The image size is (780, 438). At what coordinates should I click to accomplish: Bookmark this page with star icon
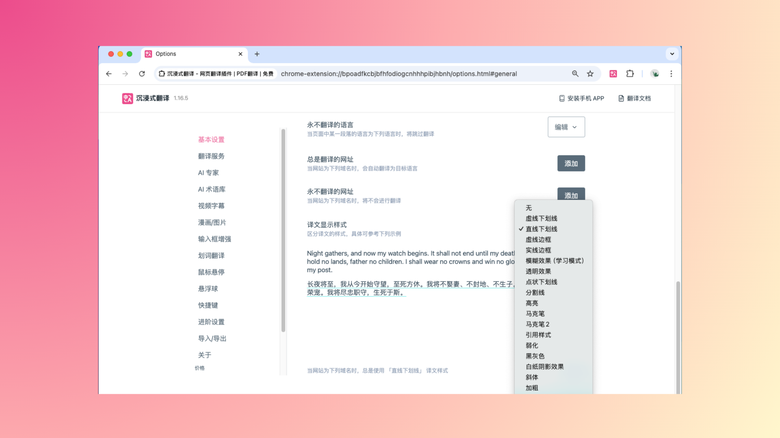pos(590,74)
